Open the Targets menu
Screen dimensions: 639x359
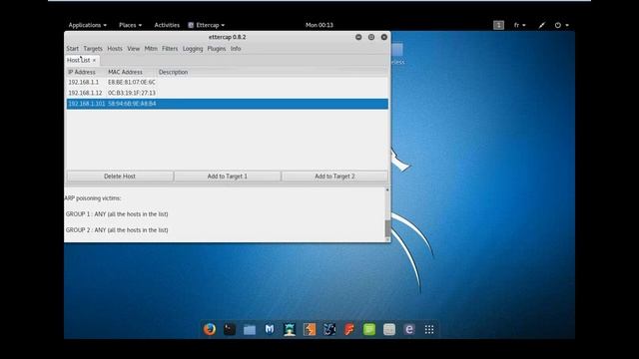click(x=93, y=49)
